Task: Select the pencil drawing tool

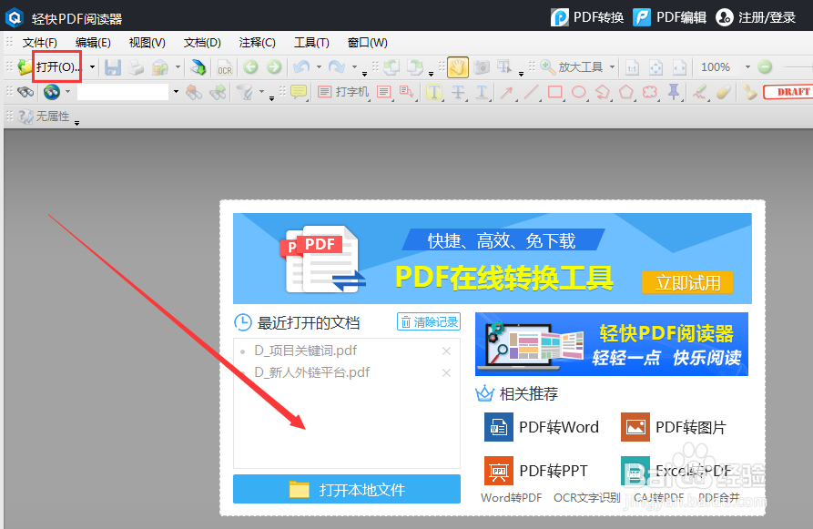Action: tap(700, 92)
